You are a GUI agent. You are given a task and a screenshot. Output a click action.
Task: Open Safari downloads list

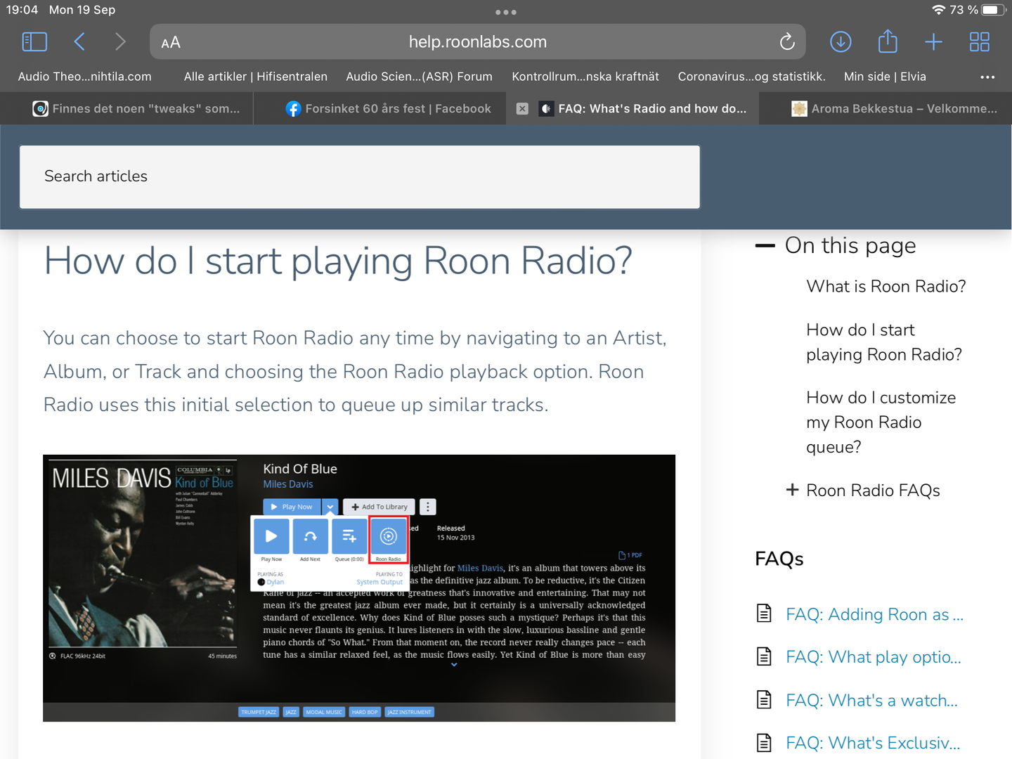841,42
